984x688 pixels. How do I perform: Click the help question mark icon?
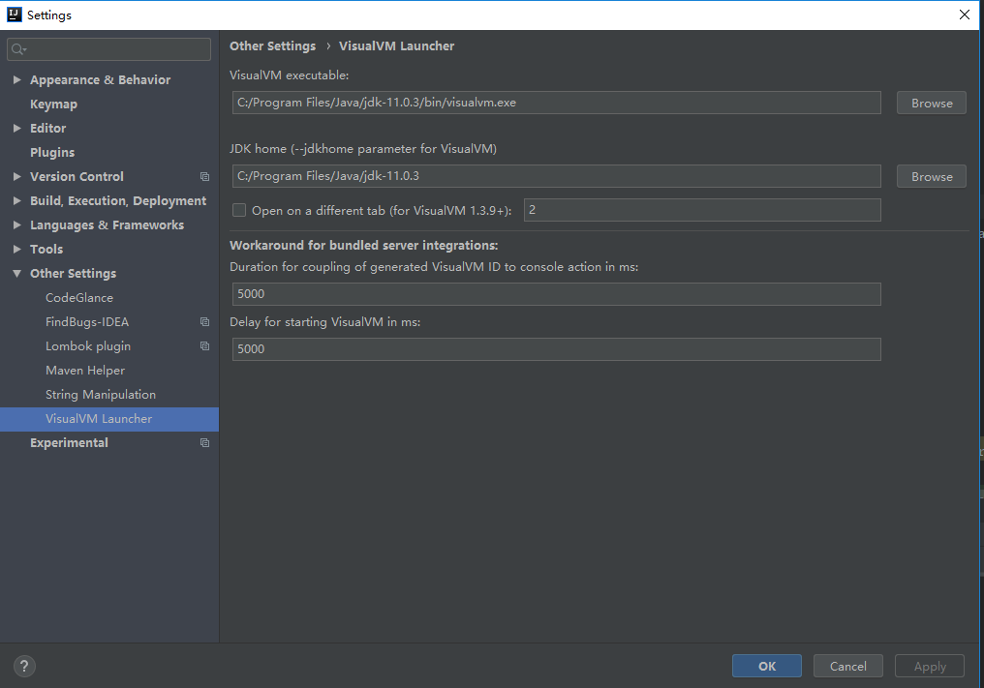[x=23, y=666]
